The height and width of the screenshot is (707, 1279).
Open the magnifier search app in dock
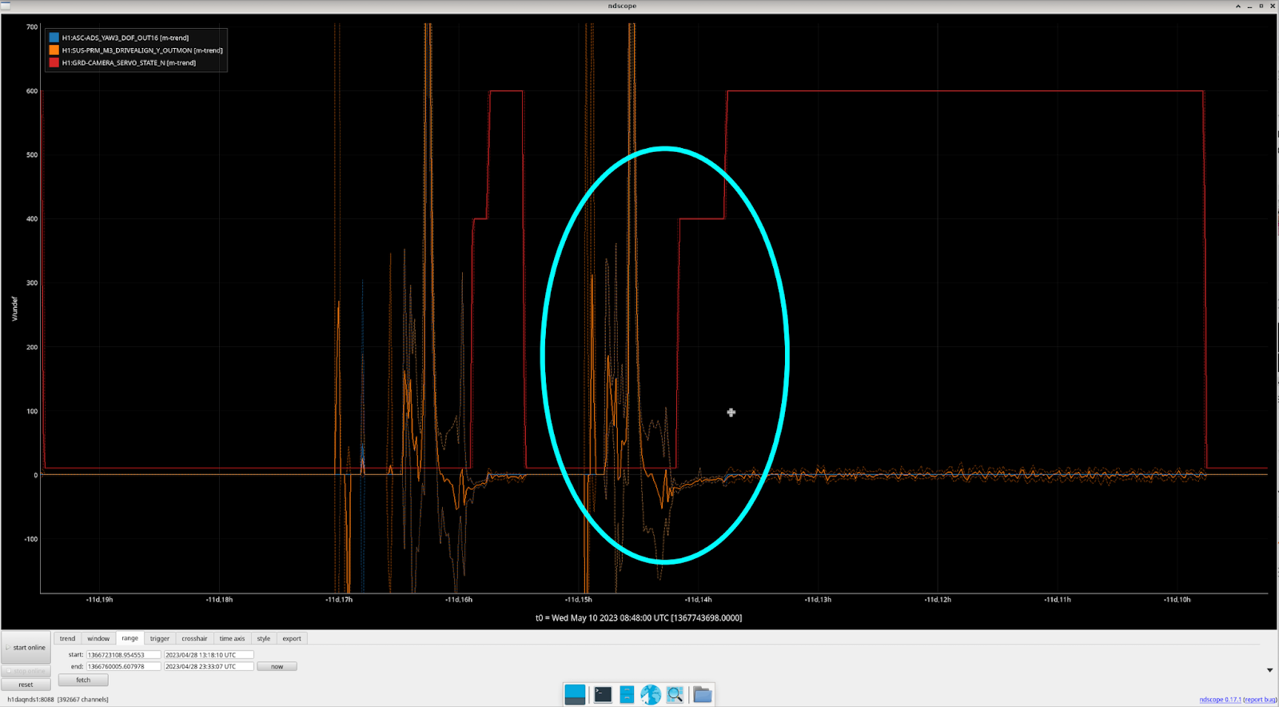click(x=675, y=694)
